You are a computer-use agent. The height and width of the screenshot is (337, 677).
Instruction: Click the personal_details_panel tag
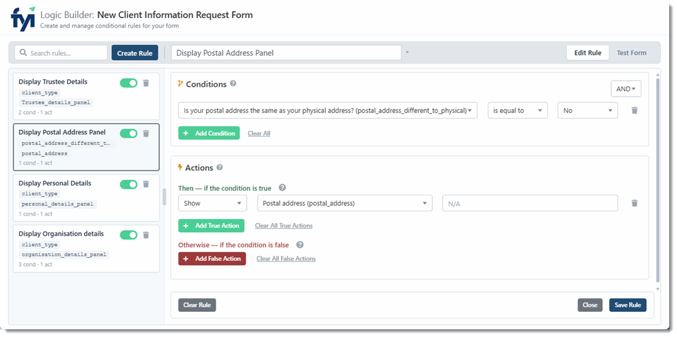click(x=57, y=204)
